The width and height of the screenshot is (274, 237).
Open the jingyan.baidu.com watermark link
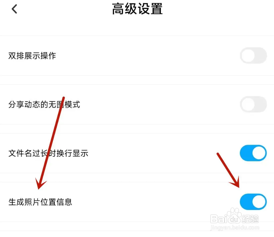[x=235, y=227]
